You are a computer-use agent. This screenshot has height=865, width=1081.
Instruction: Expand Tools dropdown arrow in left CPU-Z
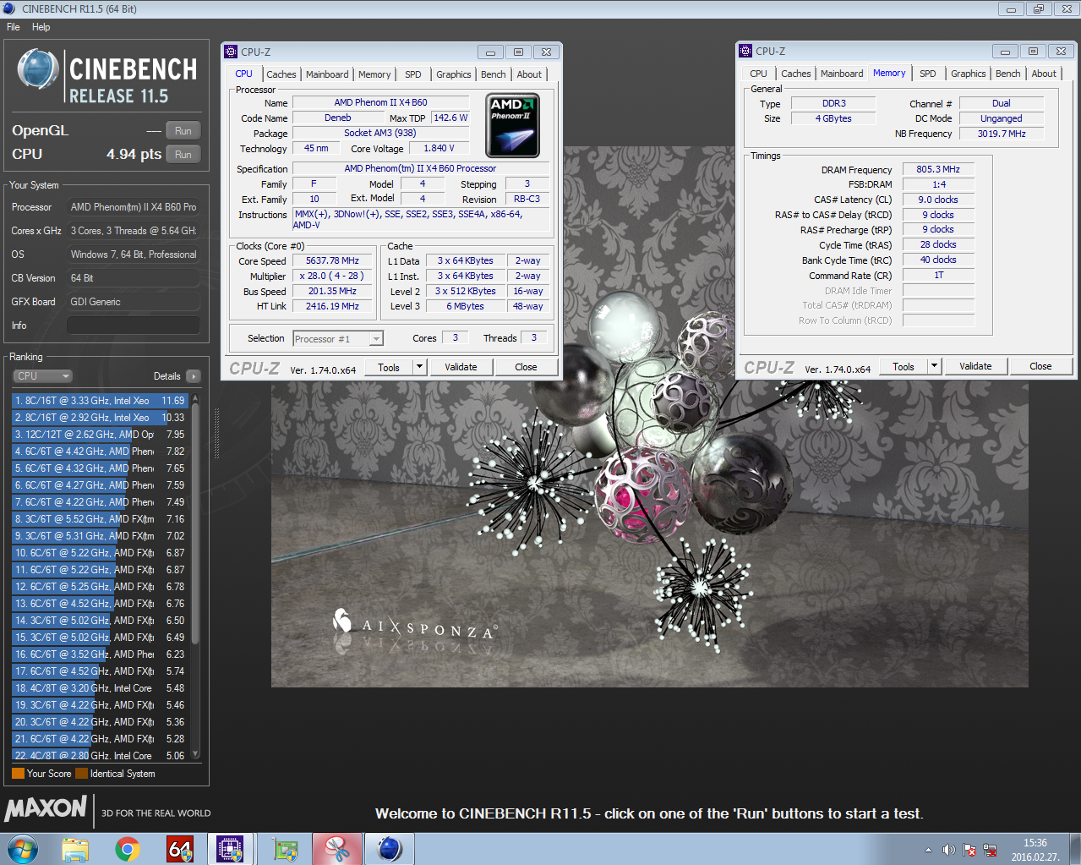tap(419, 367)
